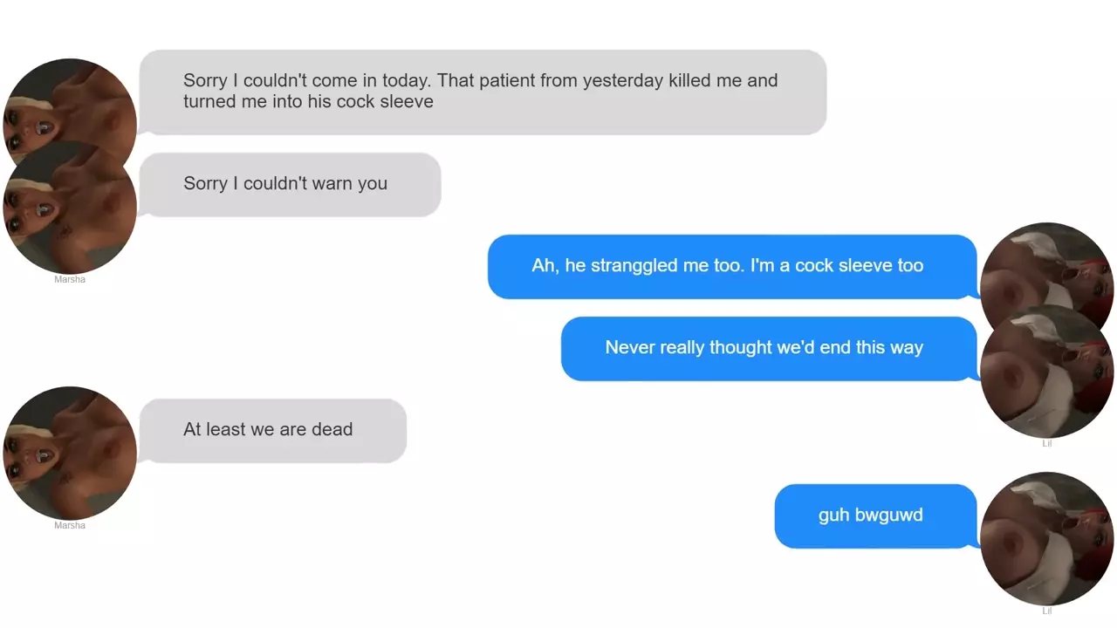
Task: Click the bottom "Lil" name label
Action: 1047,611
